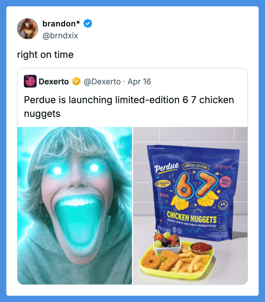
Task: Click the fruit bowl on the green tray
Action: 167,242
